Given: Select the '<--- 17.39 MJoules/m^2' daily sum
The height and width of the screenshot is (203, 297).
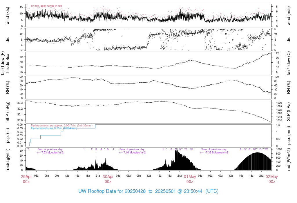Looking at the screenshot, I should pos(214,153).
